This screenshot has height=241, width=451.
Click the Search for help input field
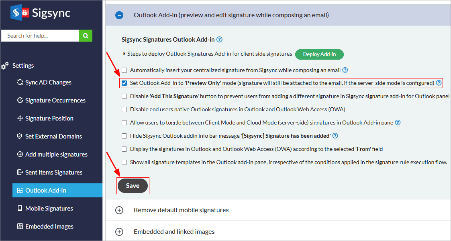pos(40,36)
